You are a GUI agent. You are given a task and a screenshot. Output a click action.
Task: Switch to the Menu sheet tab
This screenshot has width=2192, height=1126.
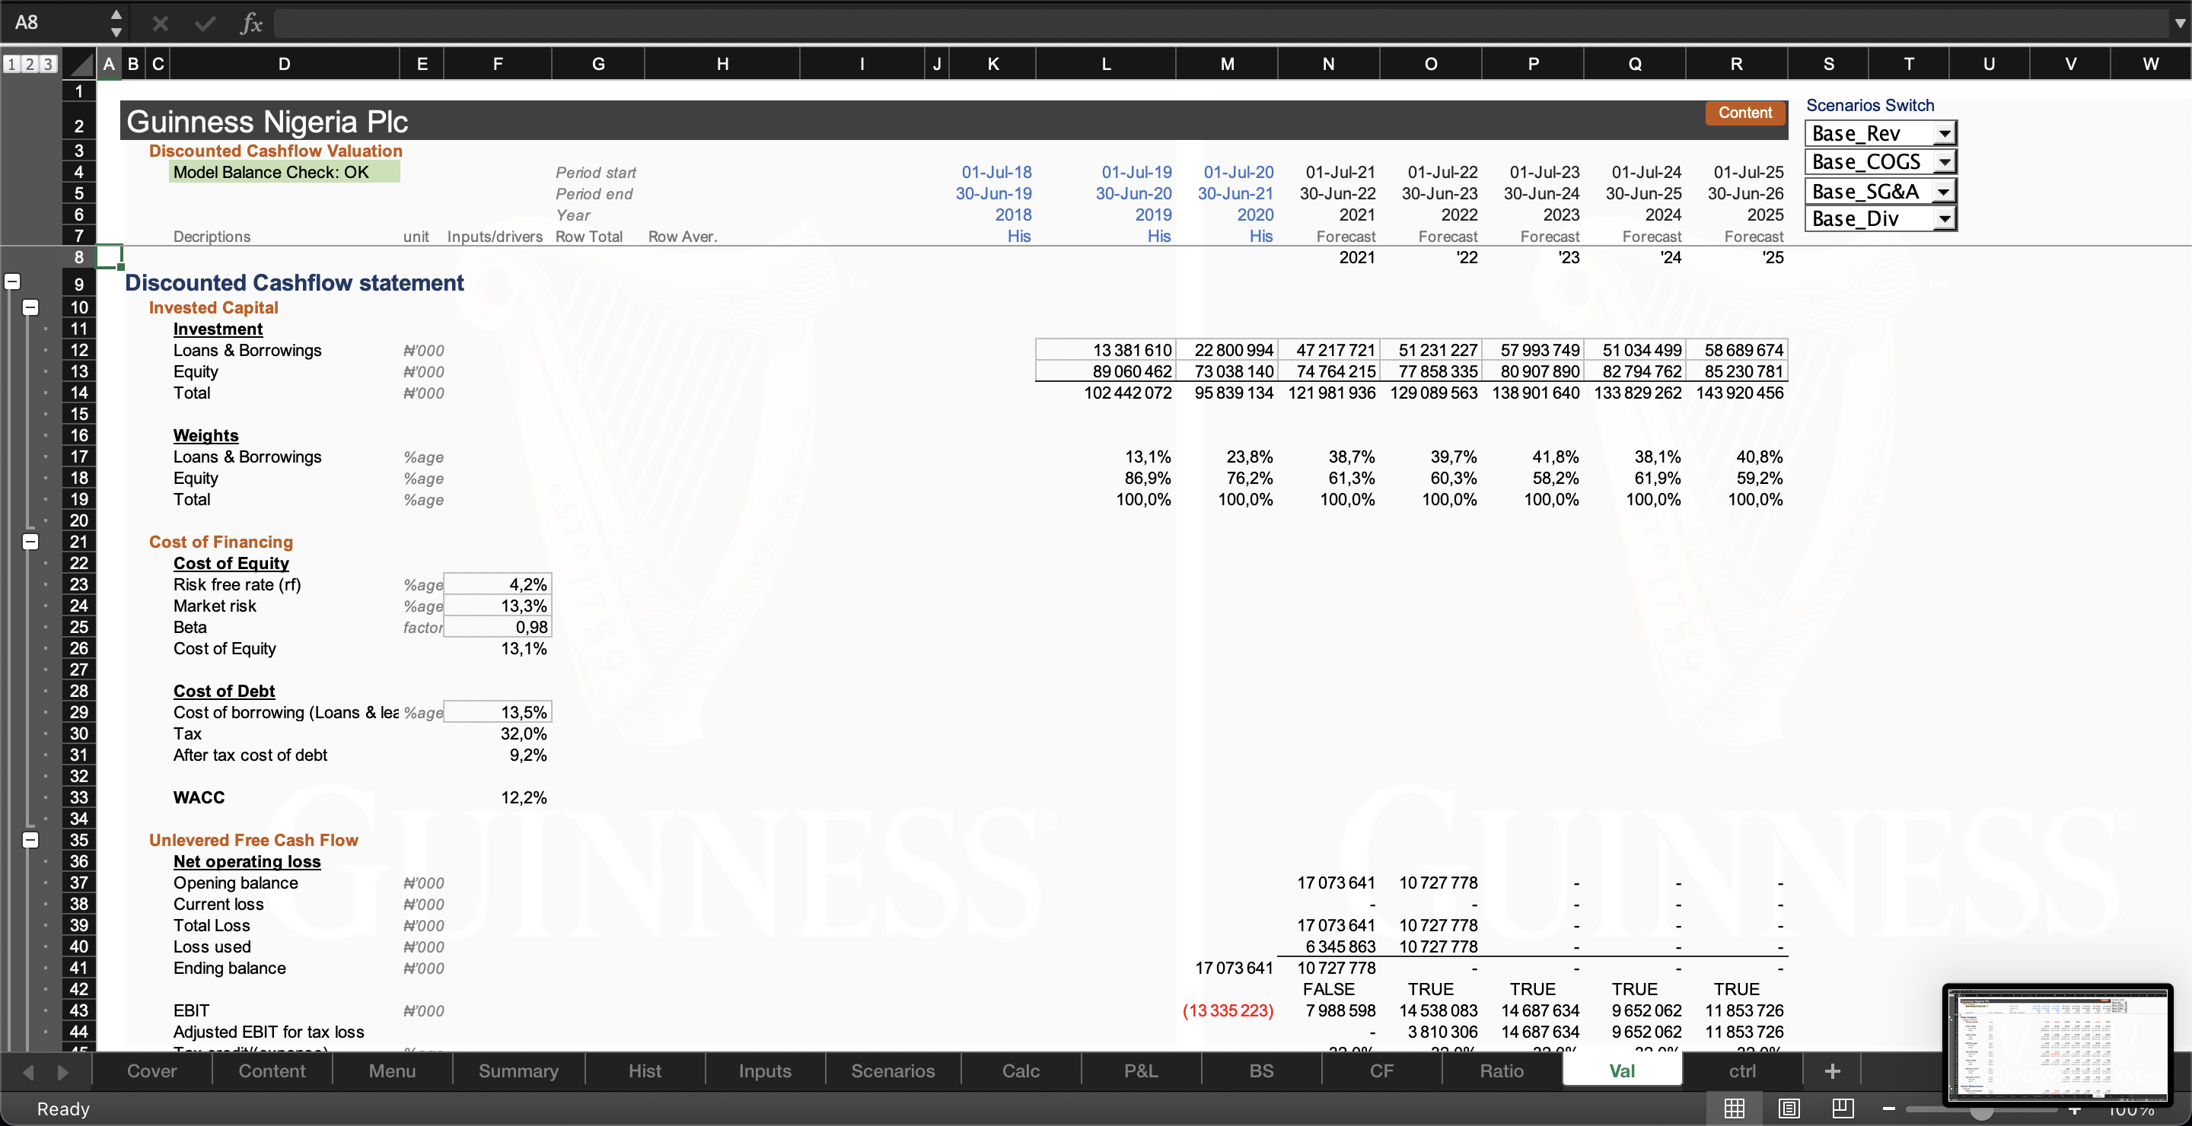click(392, 1070)
